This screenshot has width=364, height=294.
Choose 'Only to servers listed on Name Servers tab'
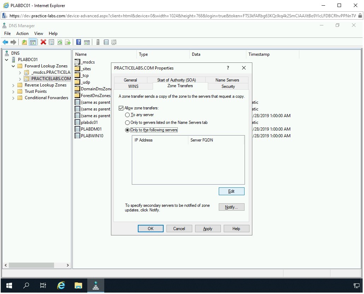pyautogui.click(x=128, y=122)
